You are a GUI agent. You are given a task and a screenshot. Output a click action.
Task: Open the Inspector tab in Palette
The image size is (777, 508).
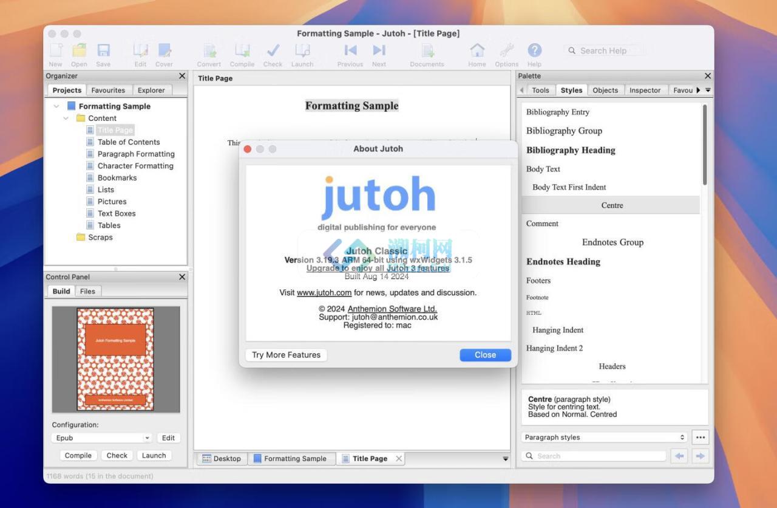[645, 90]
